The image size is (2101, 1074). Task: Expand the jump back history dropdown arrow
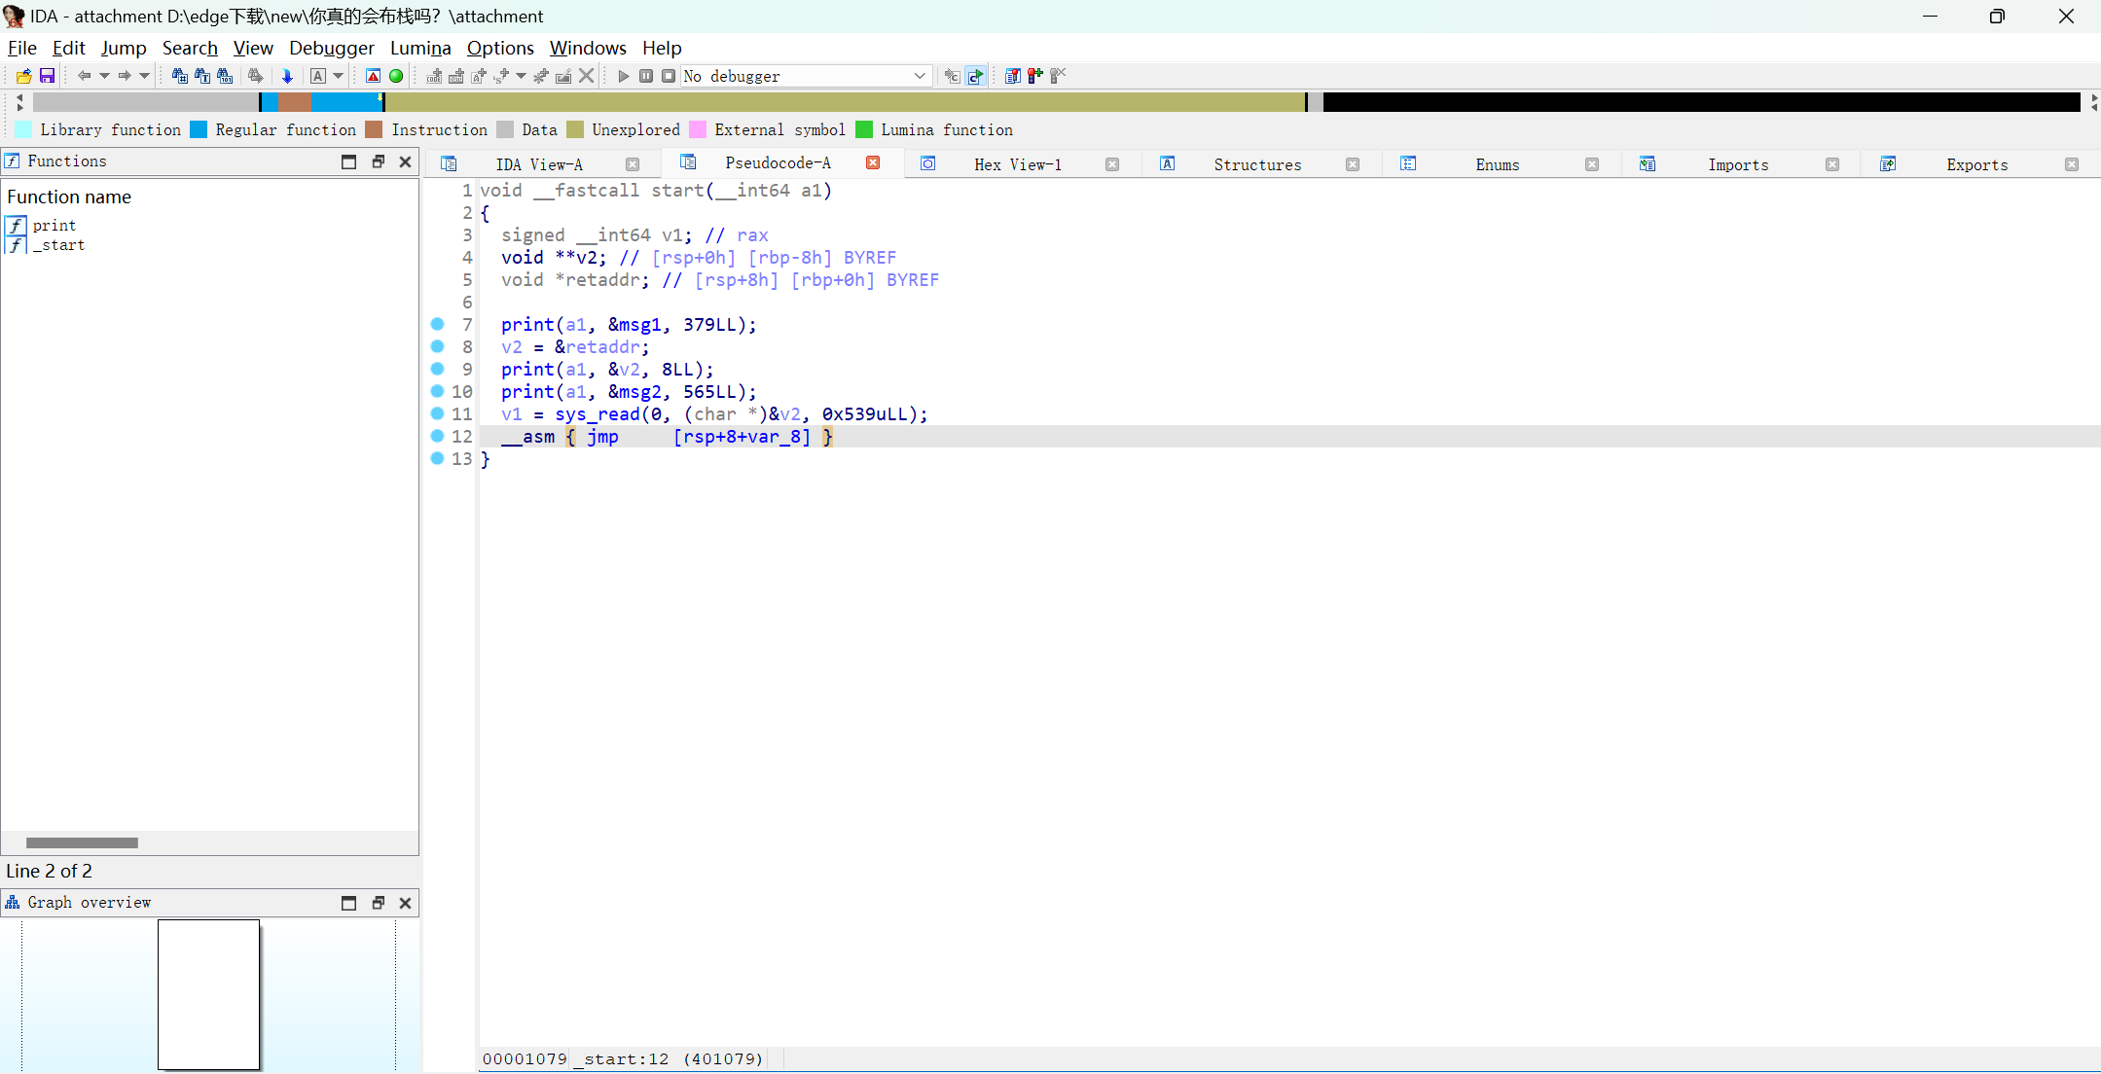[103, 76]
